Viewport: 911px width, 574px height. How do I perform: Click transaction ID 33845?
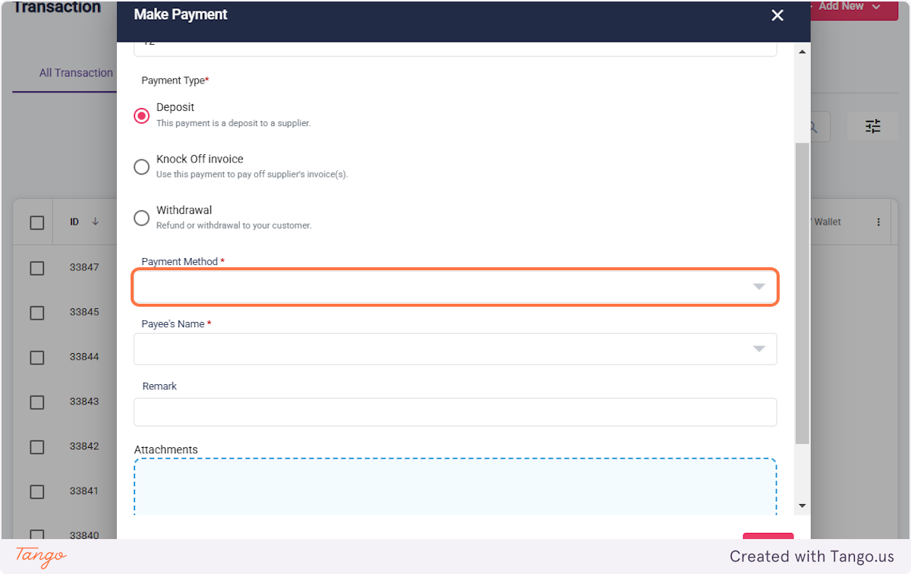(x=84, y=312)
